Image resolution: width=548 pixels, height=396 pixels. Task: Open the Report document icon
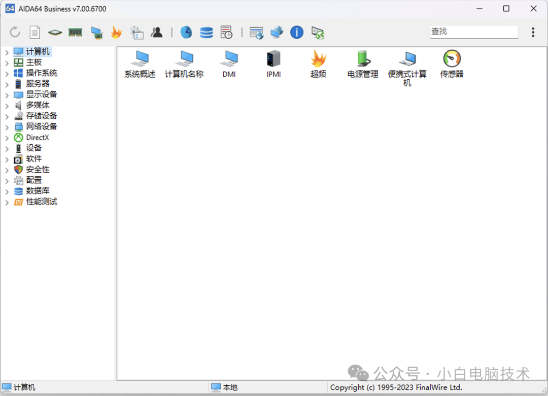click(35, 32)
